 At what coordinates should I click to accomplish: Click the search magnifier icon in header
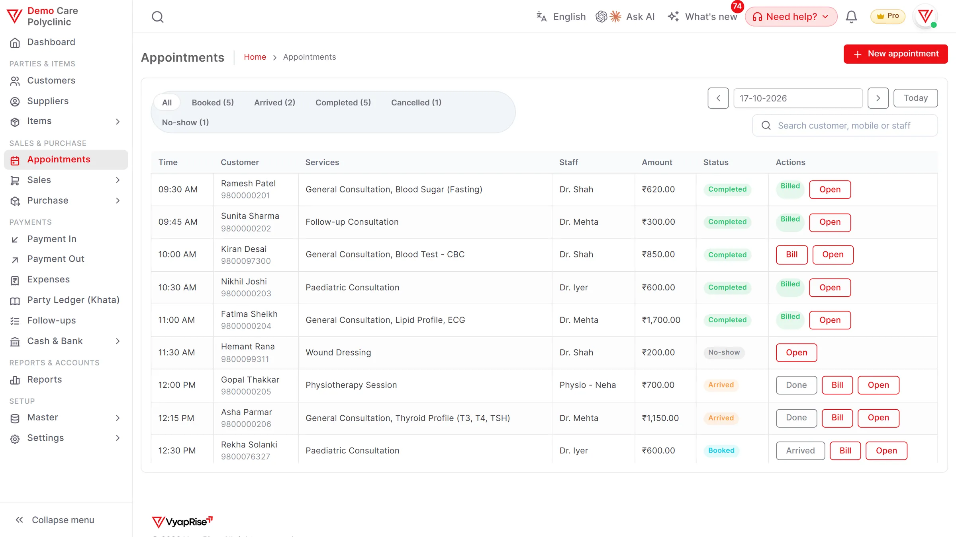[x=158, y=17]
